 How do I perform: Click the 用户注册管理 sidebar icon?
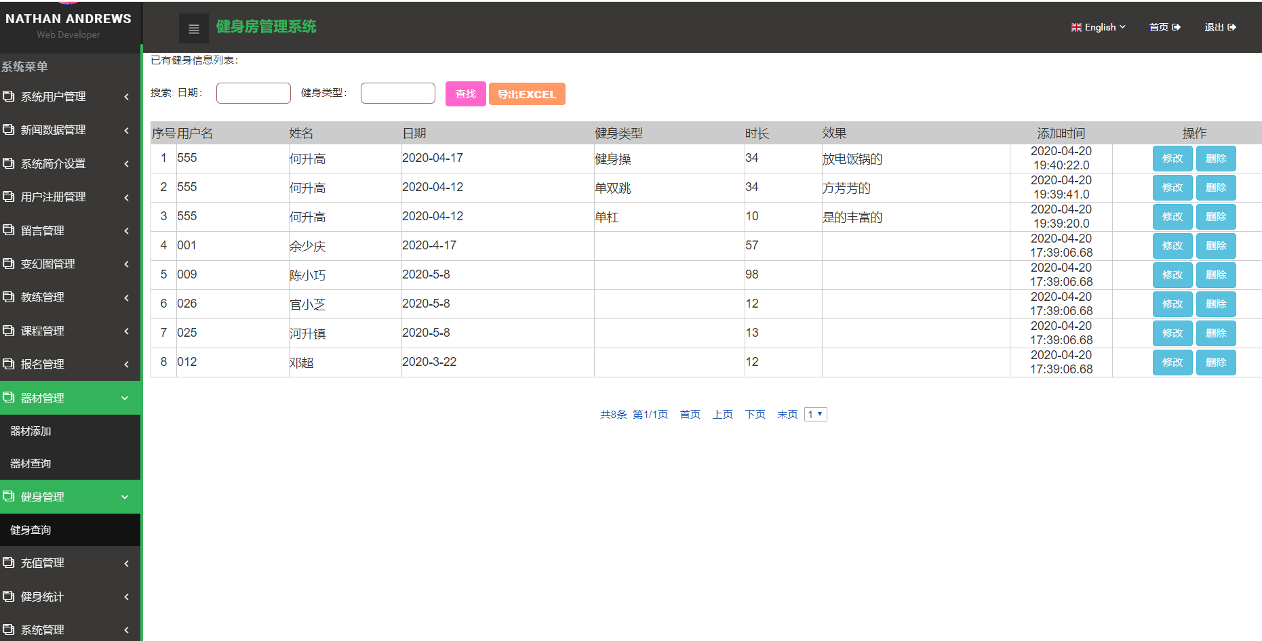[9, 197]
